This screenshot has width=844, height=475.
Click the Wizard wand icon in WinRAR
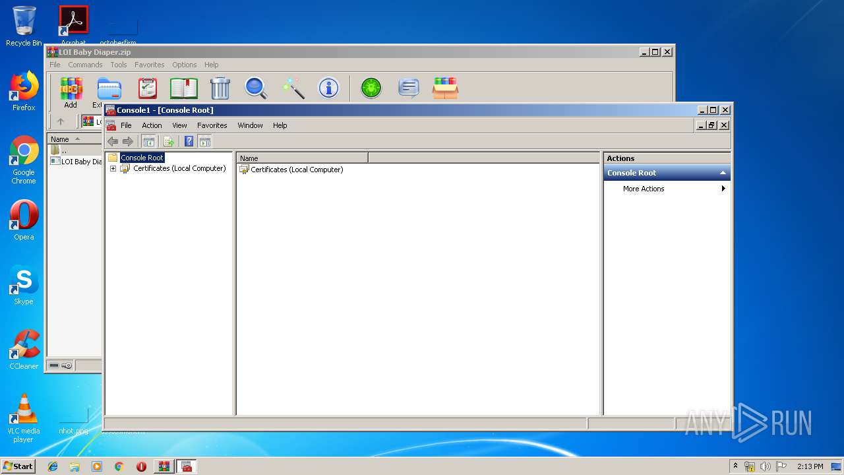pos(293,88)
